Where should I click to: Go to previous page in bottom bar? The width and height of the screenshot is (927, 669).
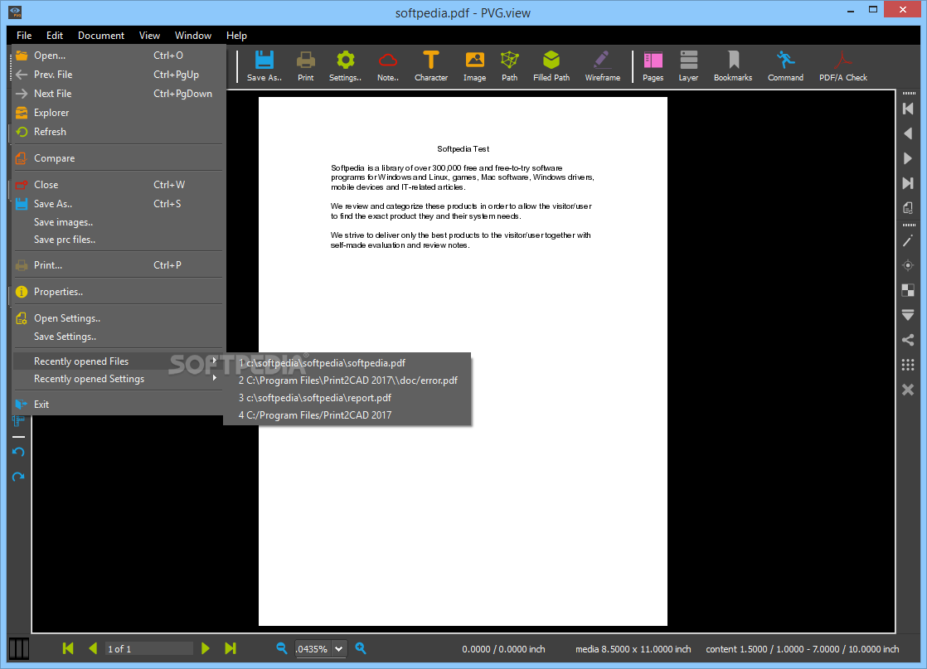(x=93, y=648)
